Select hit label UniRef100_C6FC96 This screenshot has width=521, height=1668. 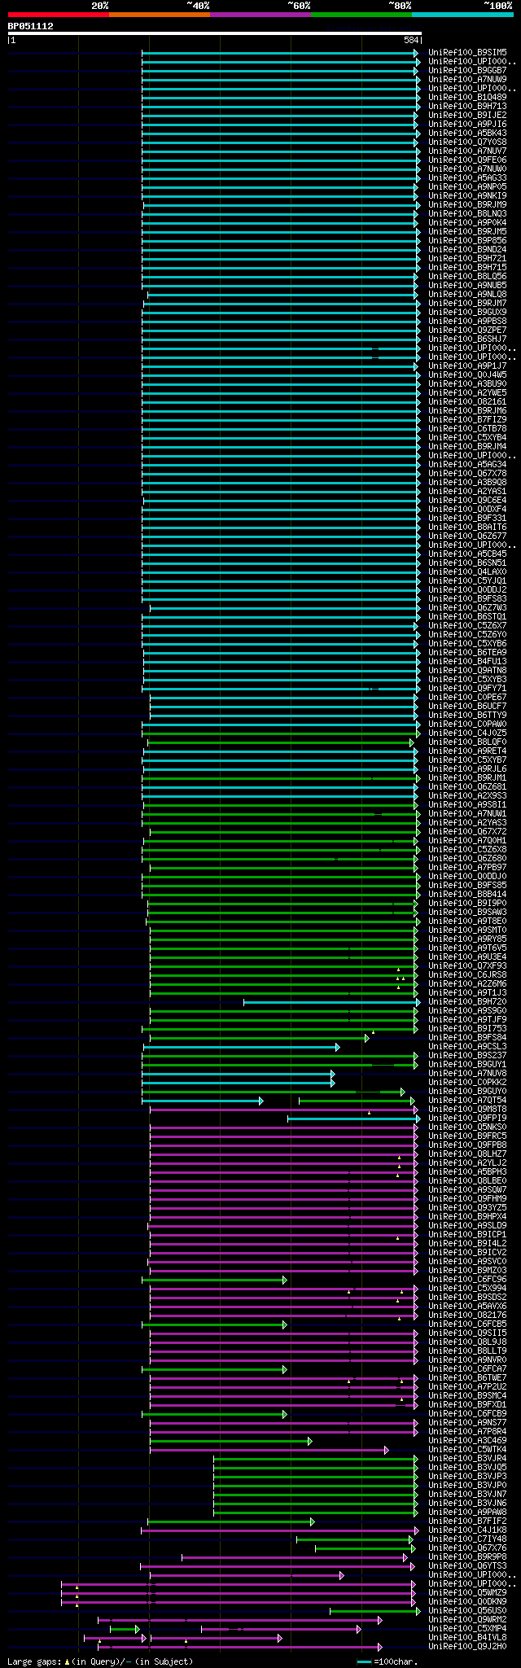[467, 1280]
